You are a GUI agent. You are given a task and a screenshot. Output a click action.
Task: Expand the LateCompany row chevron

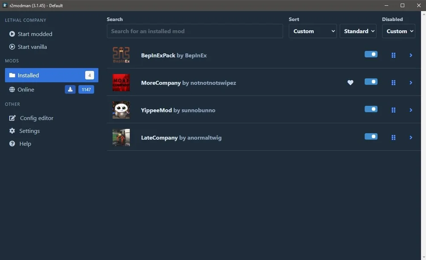coord(411,137)
